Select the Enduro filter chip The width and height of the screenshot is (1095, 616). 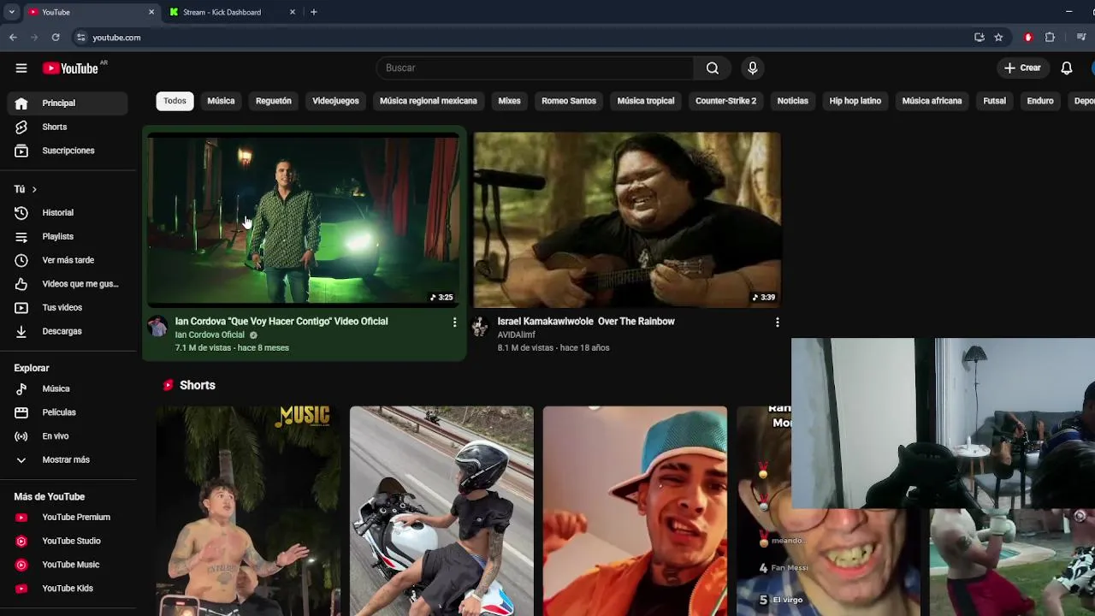point(1040,101)
